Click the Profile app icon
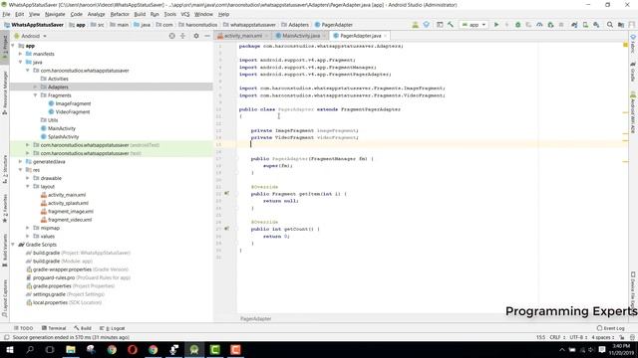Viewport: 638px width, 358px height. 539,25
